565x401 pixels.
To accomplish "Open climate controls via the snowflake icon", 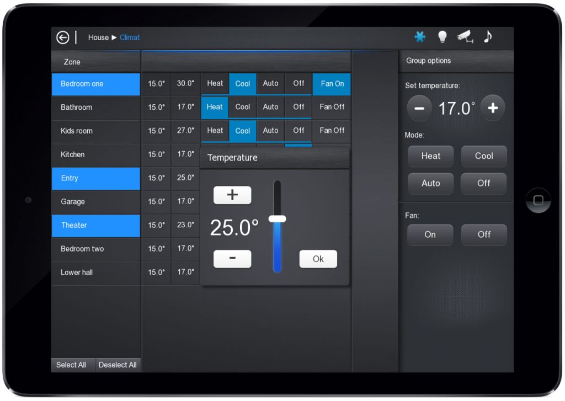I will 420,36.
